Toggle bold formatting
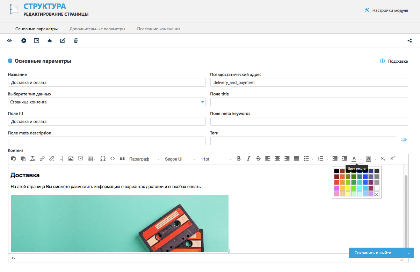Screen dimensions: 420x272 [x=239, y=159]
